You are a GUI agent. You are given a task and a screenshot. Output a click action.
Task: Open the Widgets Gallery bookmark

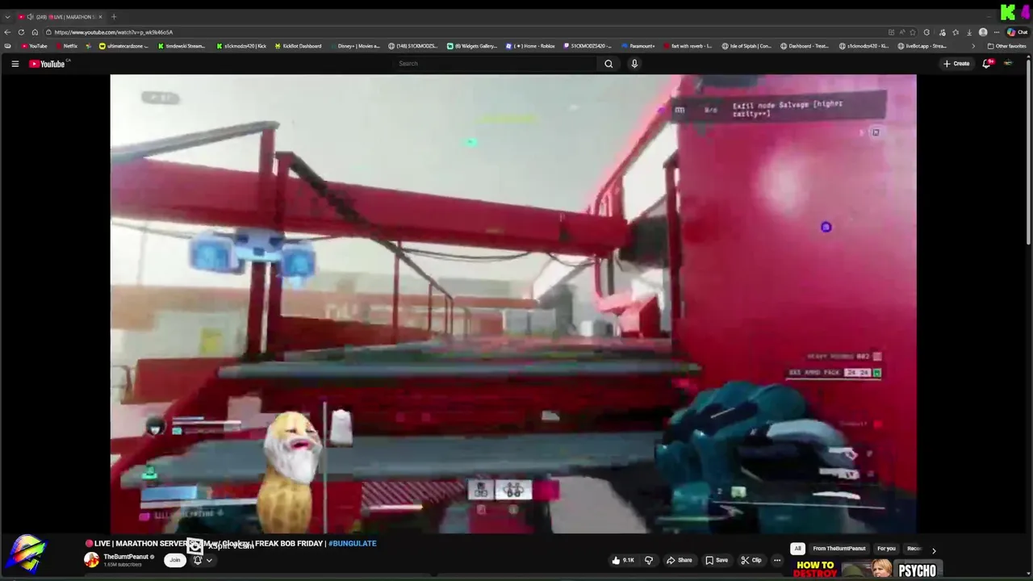(472, 46)
